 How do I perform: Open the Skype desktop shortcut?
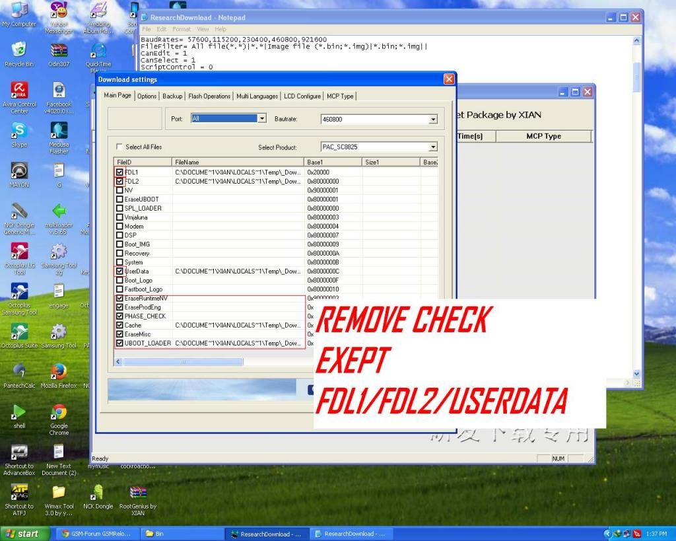[x=19, y=131]
